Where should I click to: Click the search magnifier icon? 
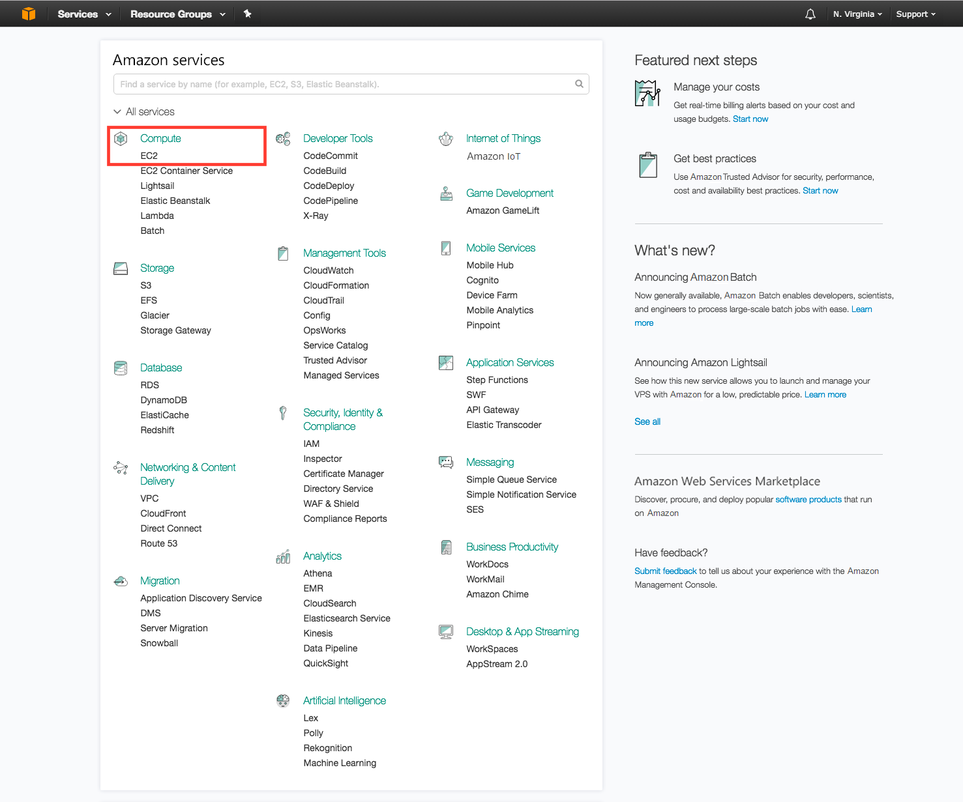pos(579,83)
